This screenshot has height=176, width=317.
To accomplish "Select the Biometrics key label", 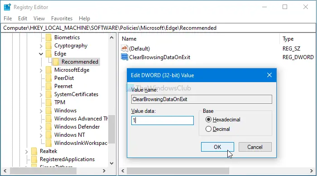I will pyautogui.click(x=67, y=37).
